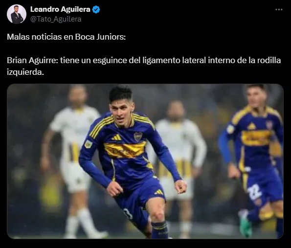Open the three-dot more options menu

[x=279, y=9]
